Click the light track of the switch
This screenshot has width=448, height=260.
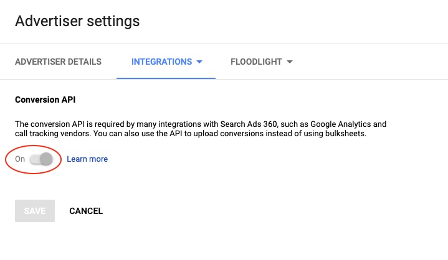pos(34,159)
